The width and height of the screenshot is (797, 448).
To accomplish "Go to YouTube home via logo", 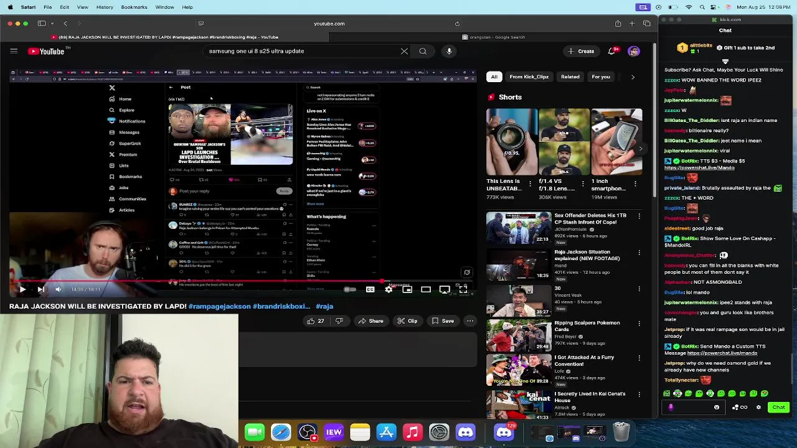I will click(46, 52).
